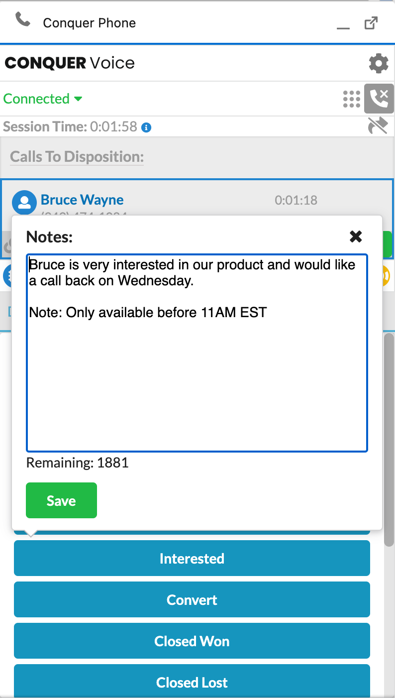Viewport: 395px width, 698px height.
Task: Click the Connected status text
Action: [36, 99]
